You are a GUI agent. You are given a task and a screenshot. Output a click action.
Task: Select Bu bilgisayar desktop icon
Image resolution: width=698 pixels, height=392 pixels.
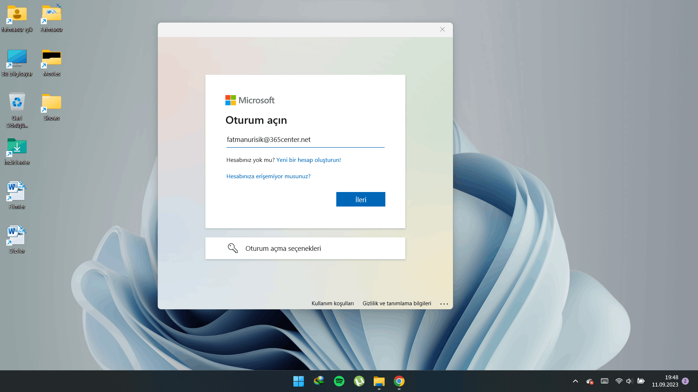(17, 63)
